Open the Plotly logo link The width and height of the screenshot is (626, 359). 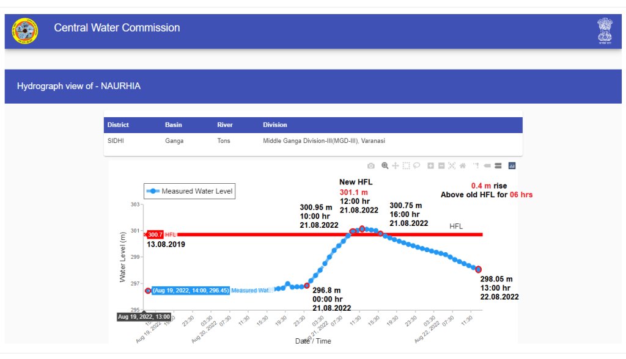[512, 165]
